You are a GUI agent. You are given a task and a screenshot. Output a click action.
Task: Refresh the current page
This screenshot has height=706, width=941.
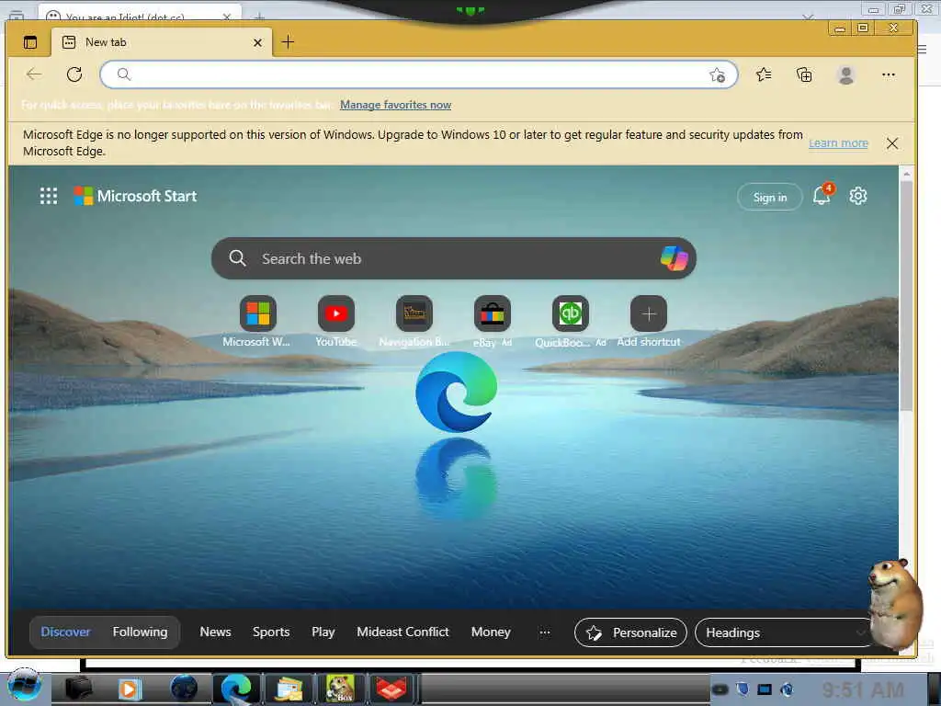coord(74,74)
